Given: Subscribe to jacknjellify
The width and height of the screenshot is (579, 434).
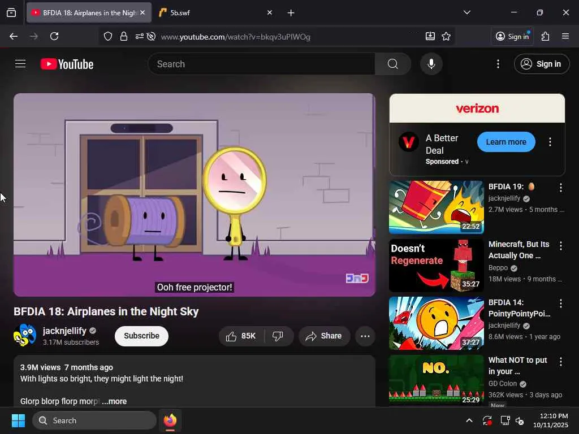Looking at the screenshot, I should pos(142,336).
